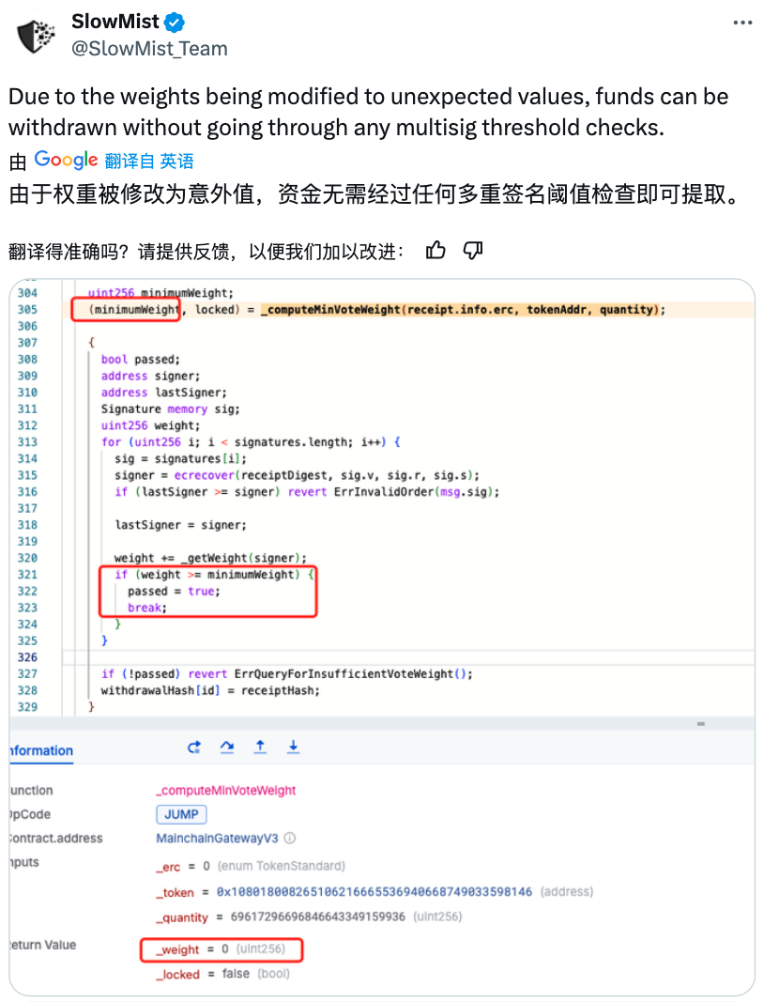Click the down arrow debugger step icon
Viewport: 764px width, 1002px height.
pos(293,747)
